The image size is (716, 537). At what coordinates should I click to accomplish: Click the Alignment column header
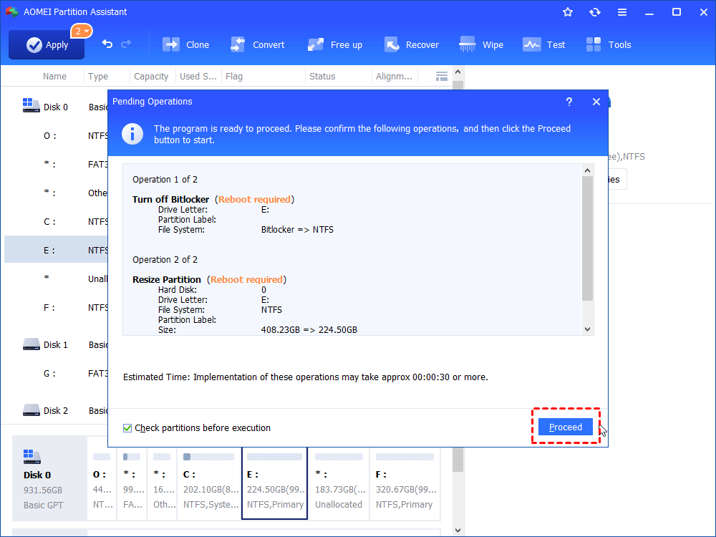point(394,77)
